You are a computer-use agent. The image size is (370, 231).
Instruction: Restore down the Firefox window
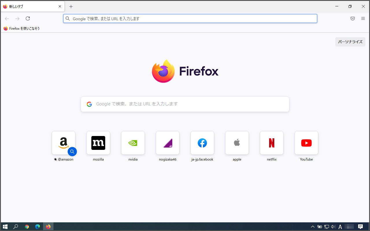point(350,6)
